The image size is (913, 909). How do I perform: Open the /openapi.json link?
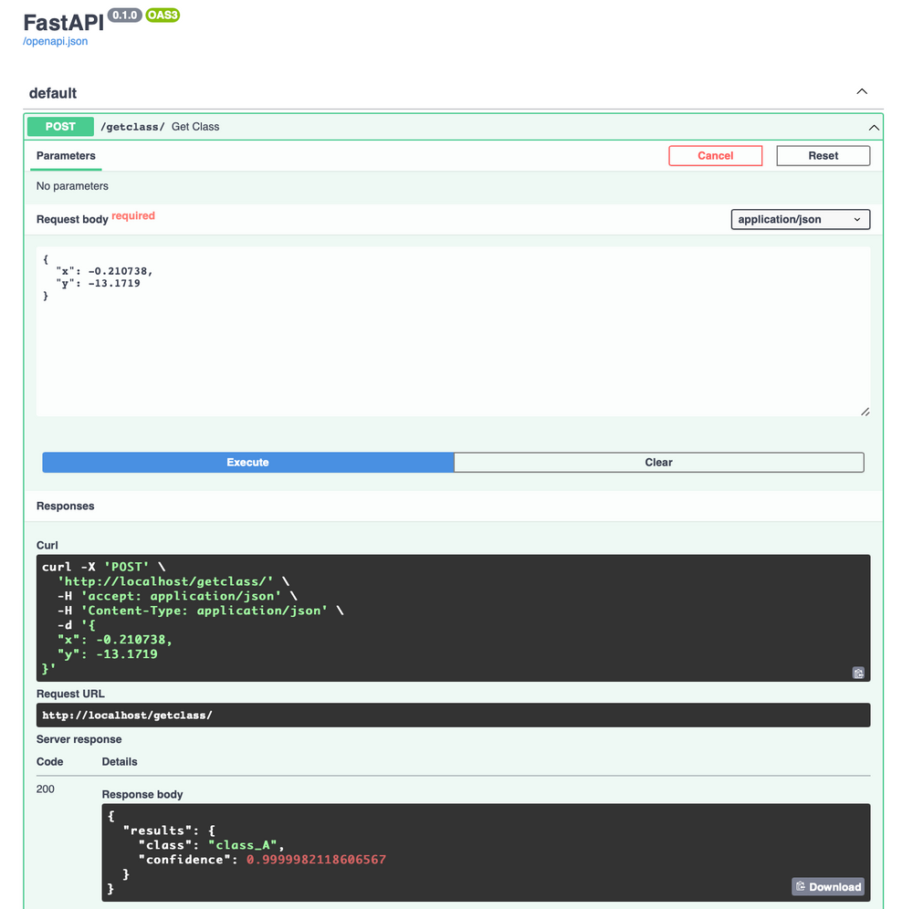coord(55,40)
